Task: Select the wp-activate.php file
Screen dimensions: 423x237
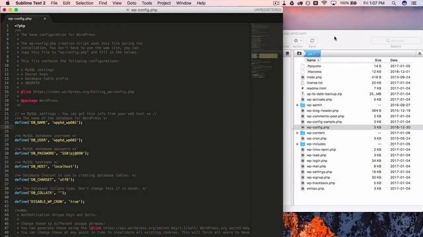Action: point(319,99)
